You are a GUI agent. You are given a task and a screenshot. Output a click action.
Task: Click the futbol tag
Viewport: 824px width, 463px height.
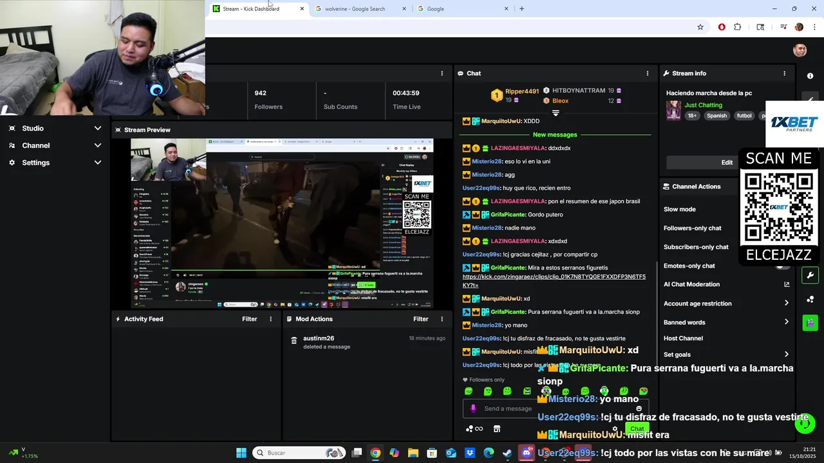coord(744,116)
